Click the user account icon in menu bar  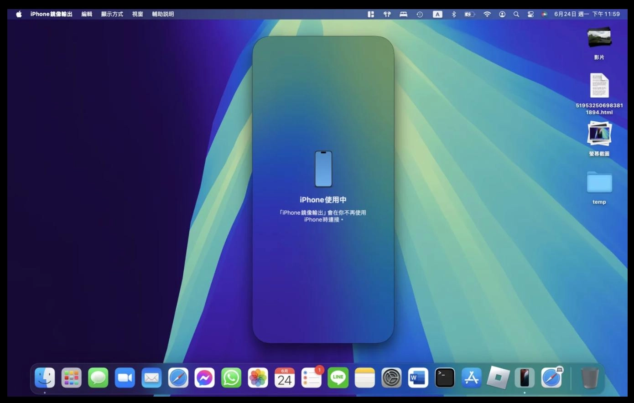pos(502,14)
